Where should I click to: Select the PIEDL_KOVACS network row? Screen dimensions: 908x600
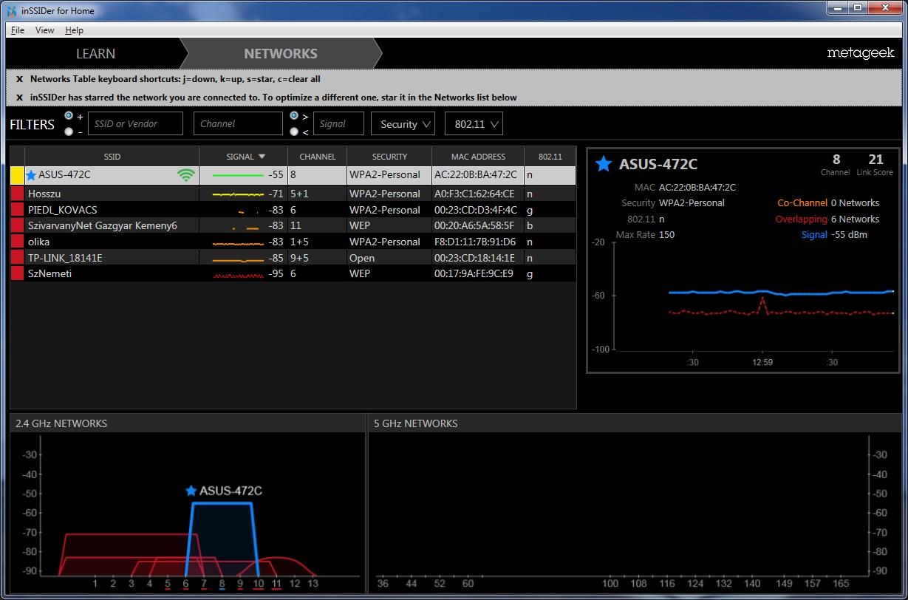tap(293, 210)
